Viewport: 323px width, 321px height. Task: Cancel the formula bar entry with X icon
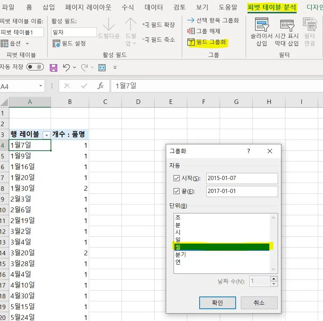[x=67, y=86]
